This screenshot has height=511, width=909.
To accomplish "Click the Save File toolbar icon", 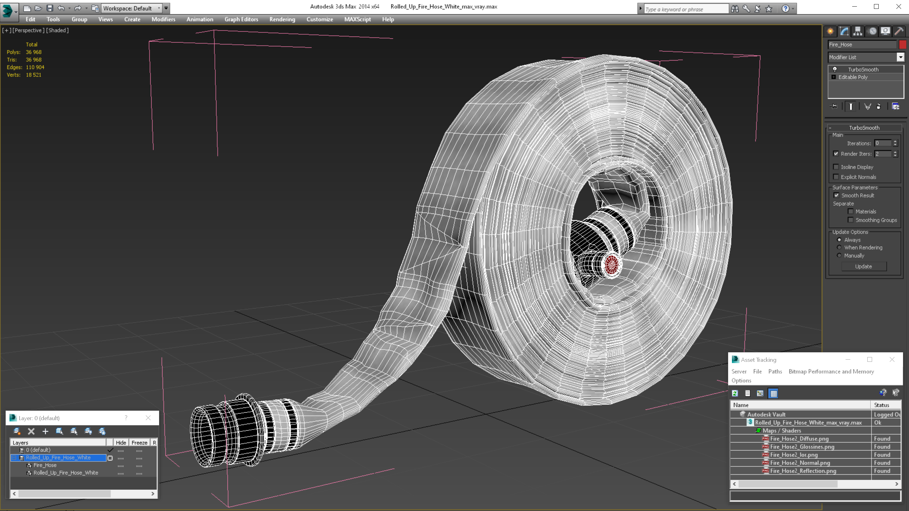I will pyautogui.click(x=50, y=8).
